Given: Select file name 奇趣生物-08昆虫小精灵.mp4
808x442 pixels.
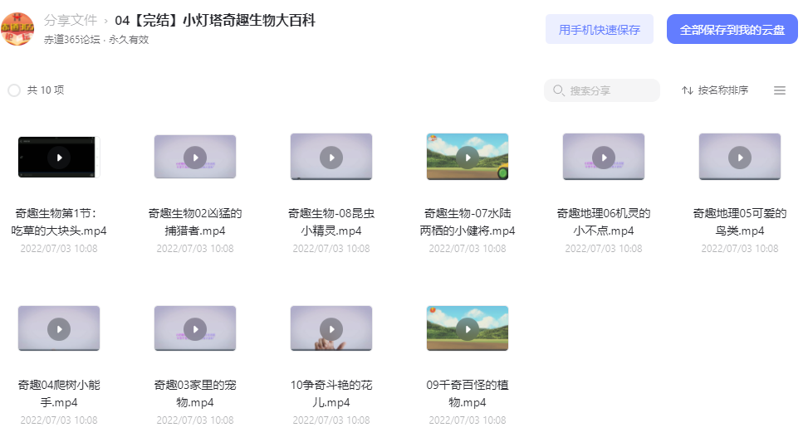Looking at the screenshot, I should point(331,221).
